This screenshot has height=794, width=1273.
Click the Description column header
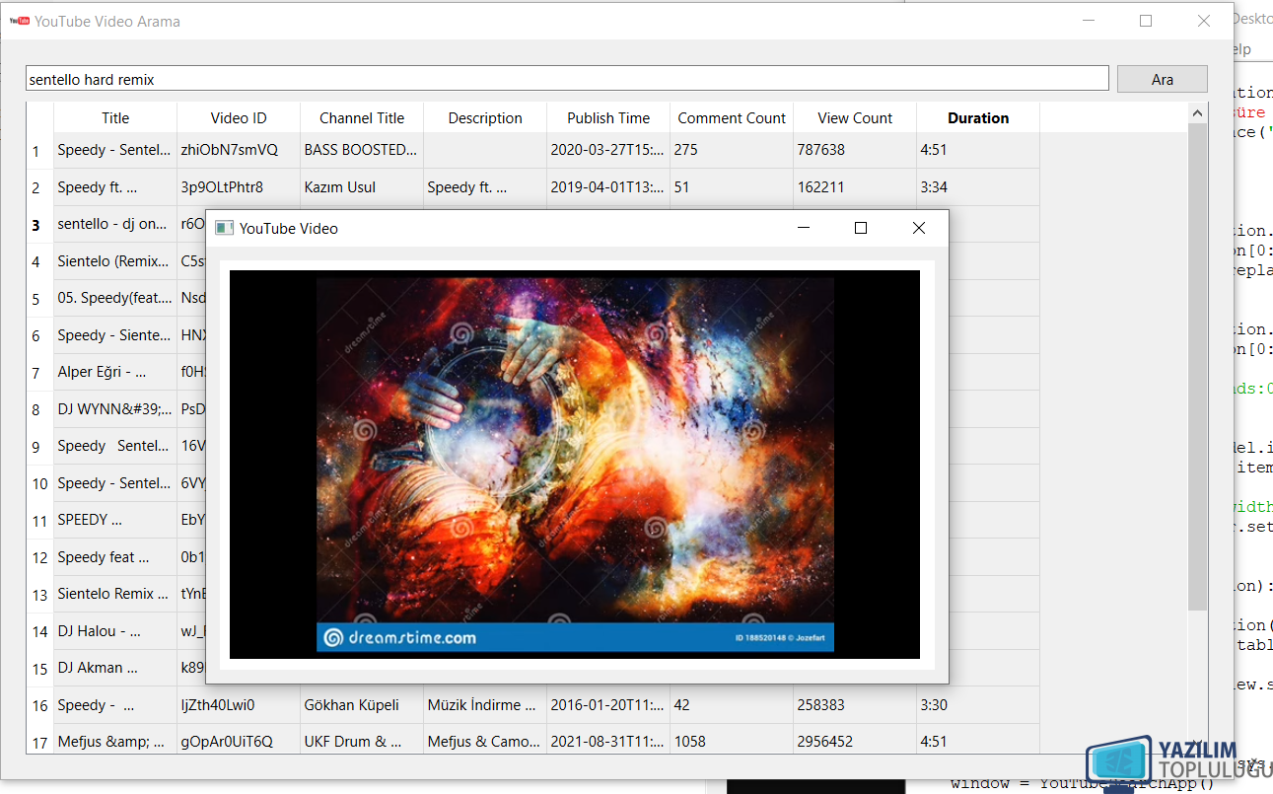point(485,117)
